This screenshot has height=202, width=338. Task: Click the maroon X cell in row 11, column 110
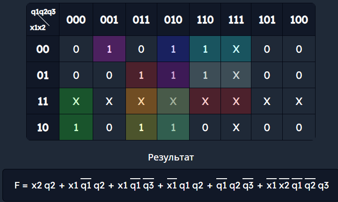point(205,101)
